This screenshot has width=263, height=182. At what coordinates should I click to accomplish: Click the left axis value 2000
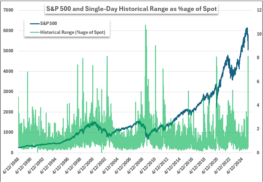[x=8, y=112]
